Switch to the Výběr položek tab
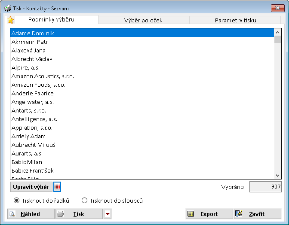Image resolution: width=289 pixels, height=225 pixels. [x=143, y=20]
